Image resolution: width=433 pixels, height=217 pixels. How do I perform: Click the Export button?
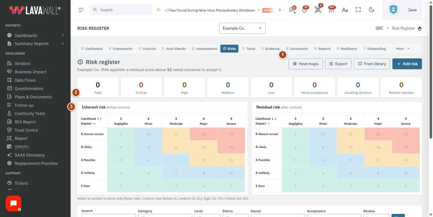(x=338, y=64)
